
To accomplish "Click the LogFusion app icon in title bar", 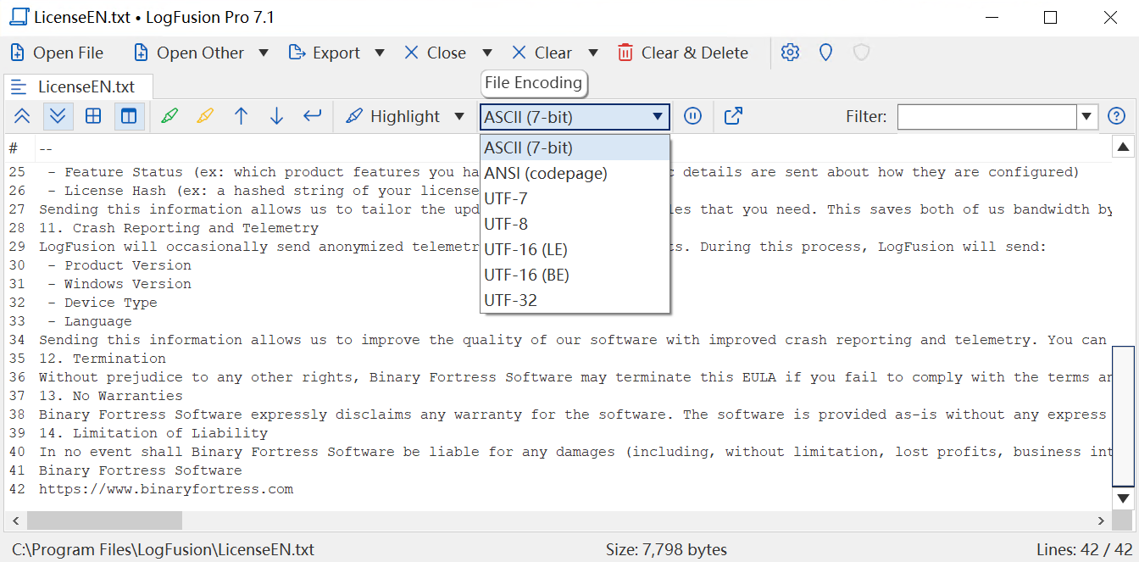I will coord(19,17).
